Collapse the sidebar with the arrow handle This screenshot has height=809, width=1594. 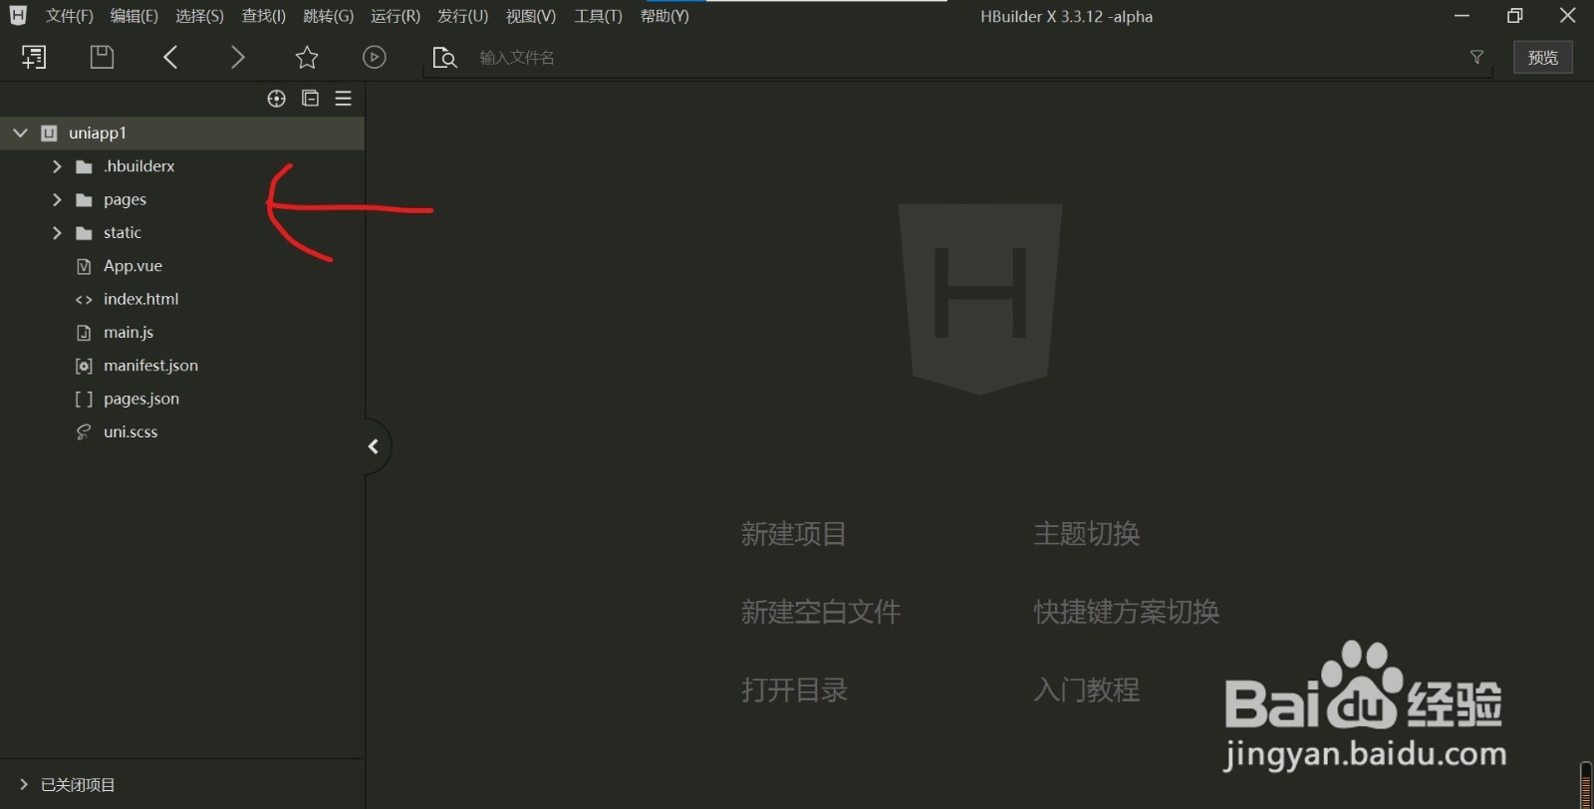[375, 446]
